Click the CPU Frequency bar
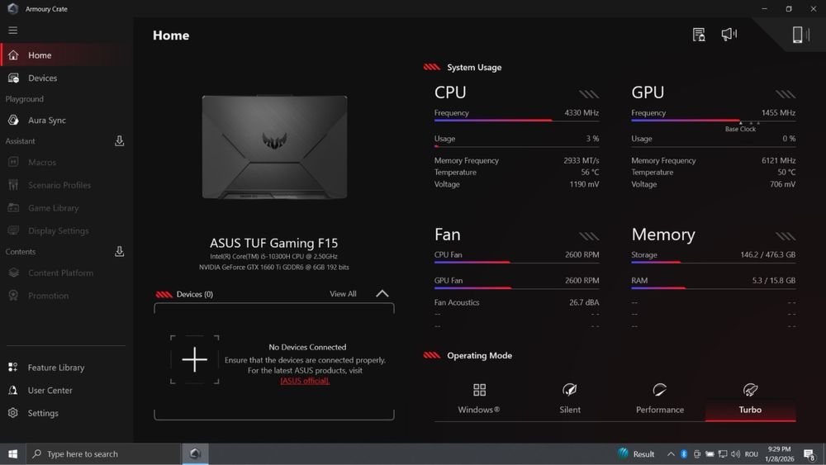 tap(516, 121)
